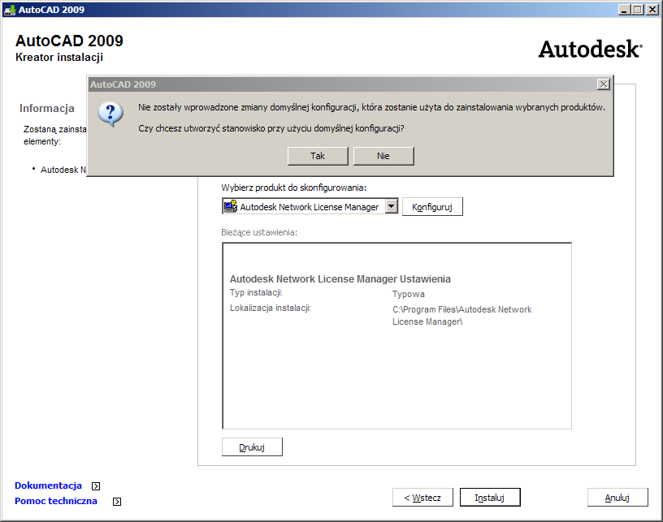Click the Network License Manager icon in combo box
Screen dimensions: 663x522
pos(231,206)
